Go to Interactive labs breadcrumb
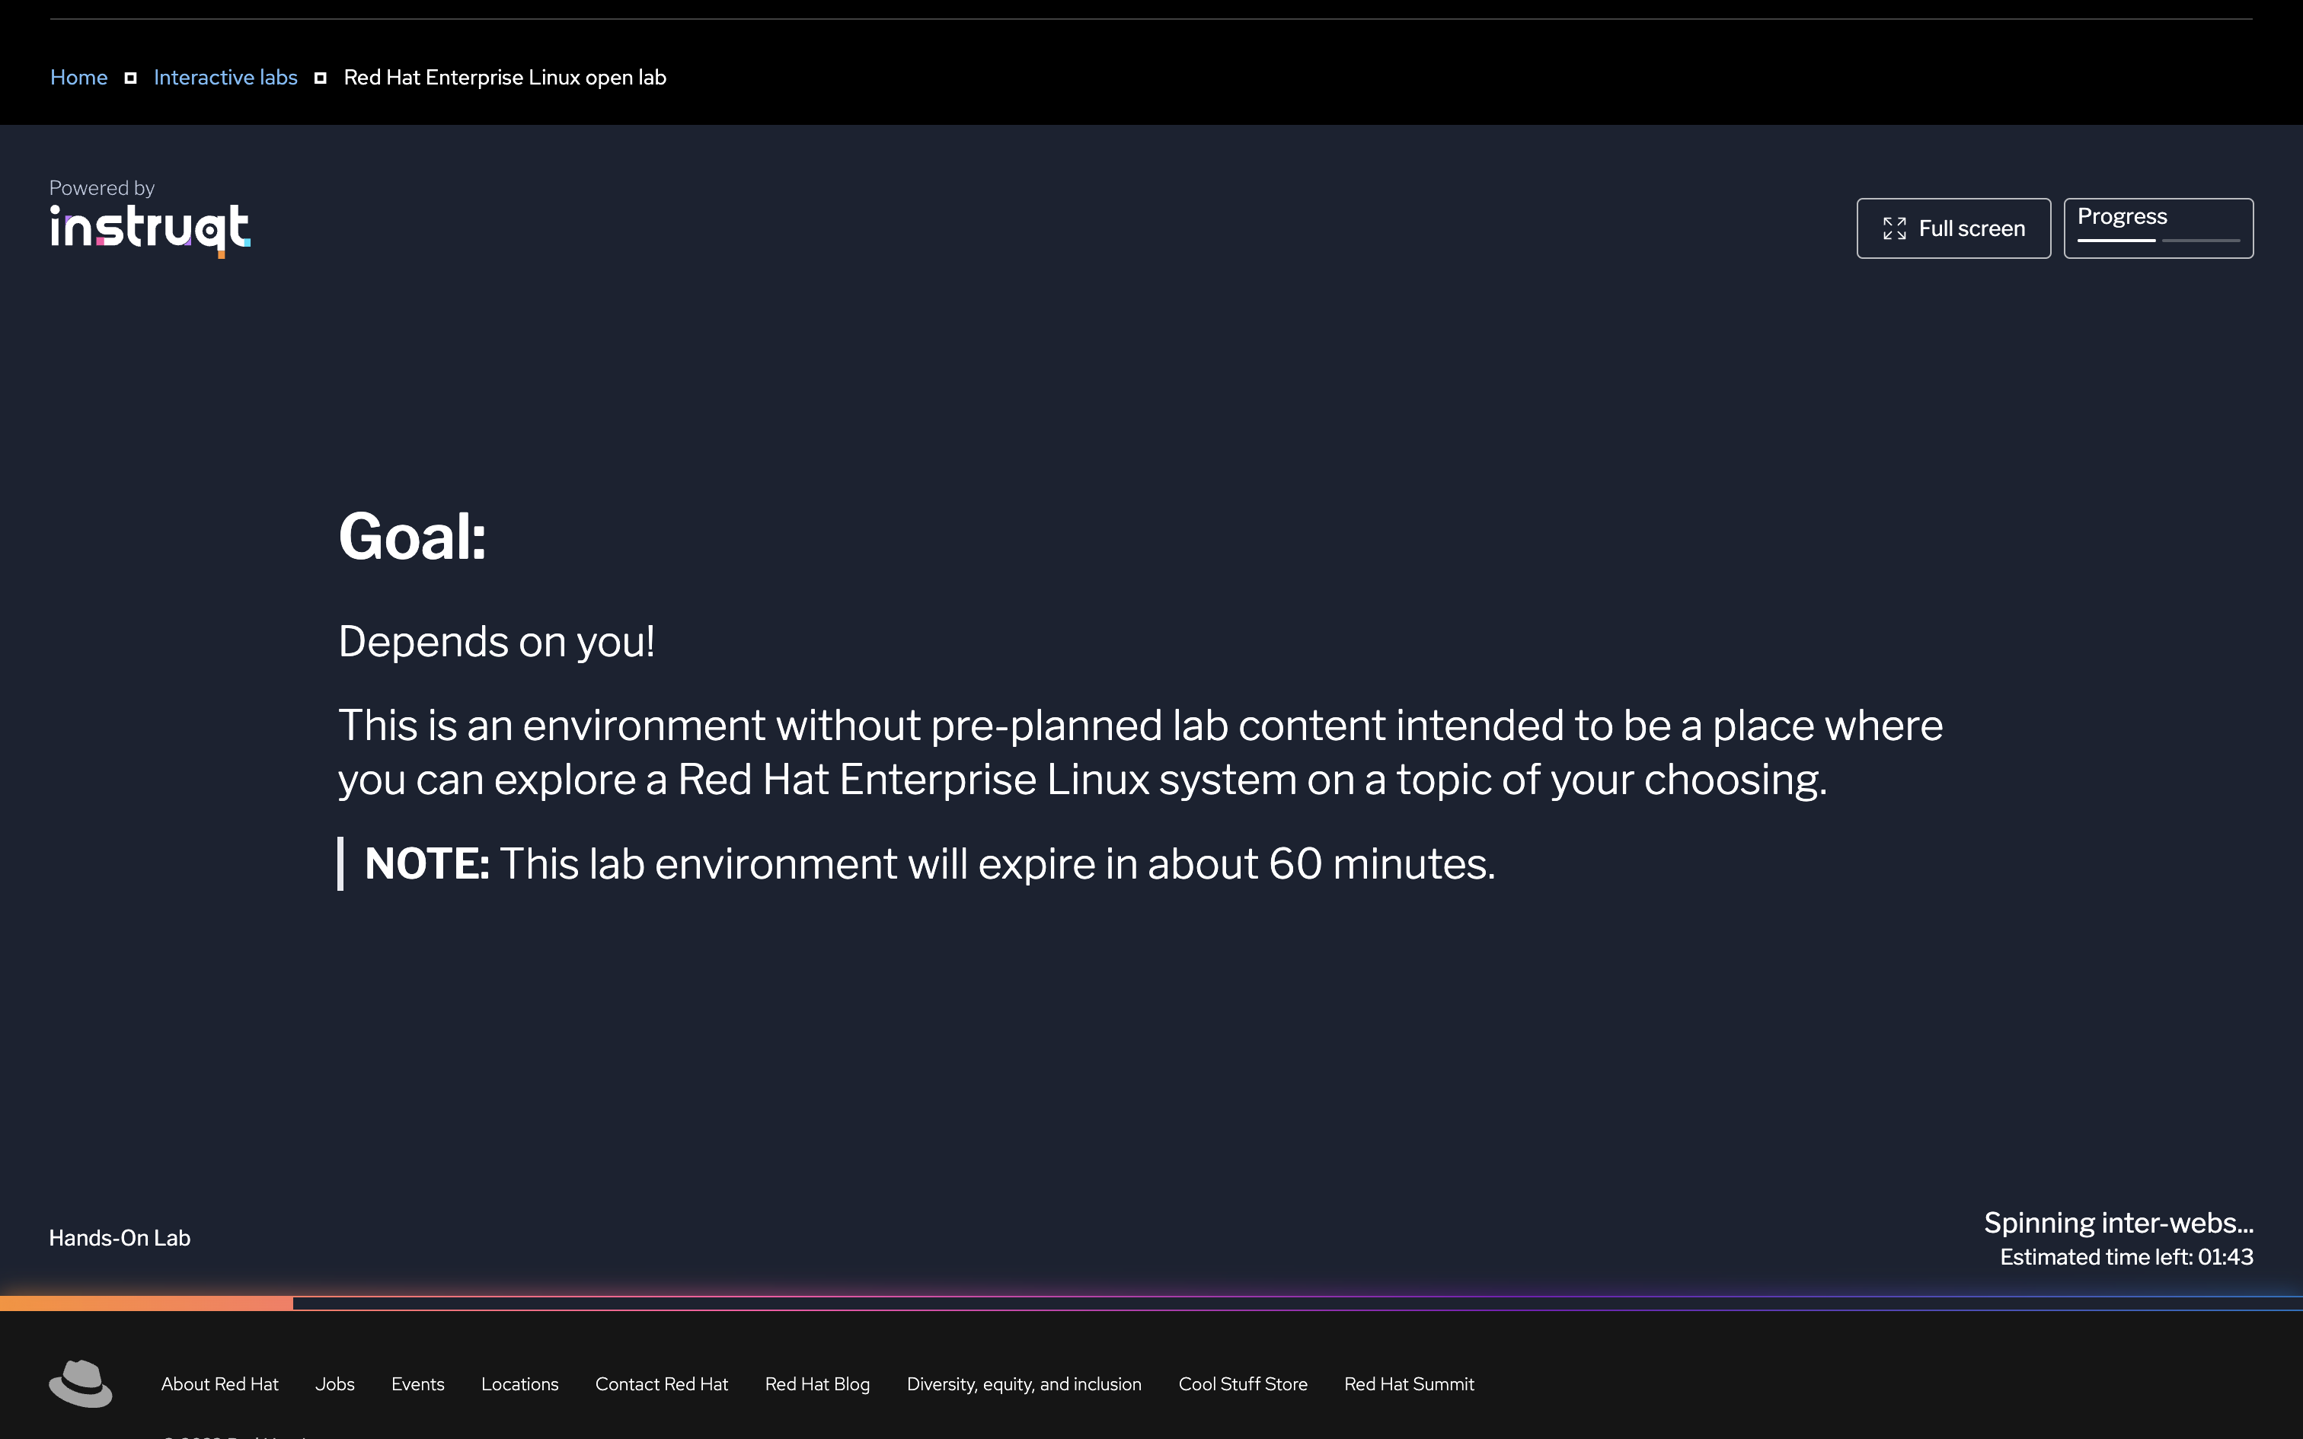2303x1439 pixels. coord(225,77)
